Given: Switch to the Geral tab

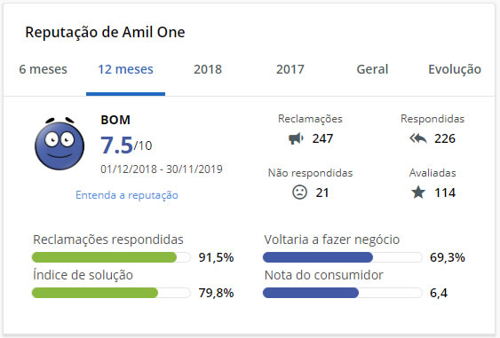Looking at the screenshot, I should pos(372,69).
